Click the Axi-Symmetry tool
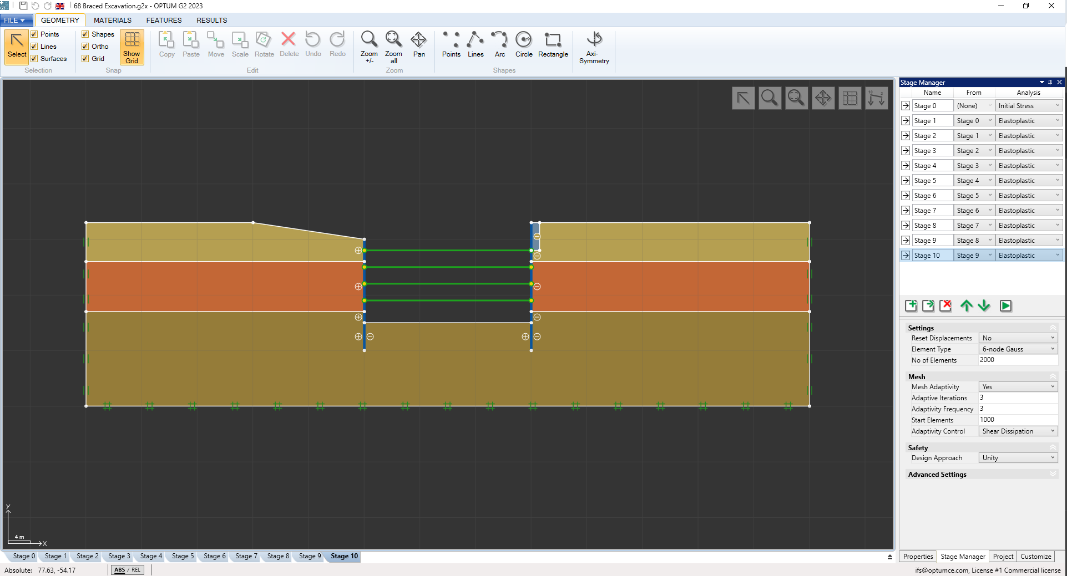The image size is (1067, 576). (594, 48)
